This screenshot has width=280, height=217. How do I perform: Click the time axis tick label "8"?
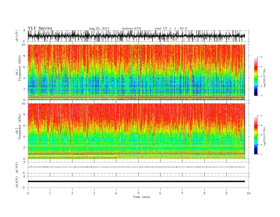coord(204,193)
